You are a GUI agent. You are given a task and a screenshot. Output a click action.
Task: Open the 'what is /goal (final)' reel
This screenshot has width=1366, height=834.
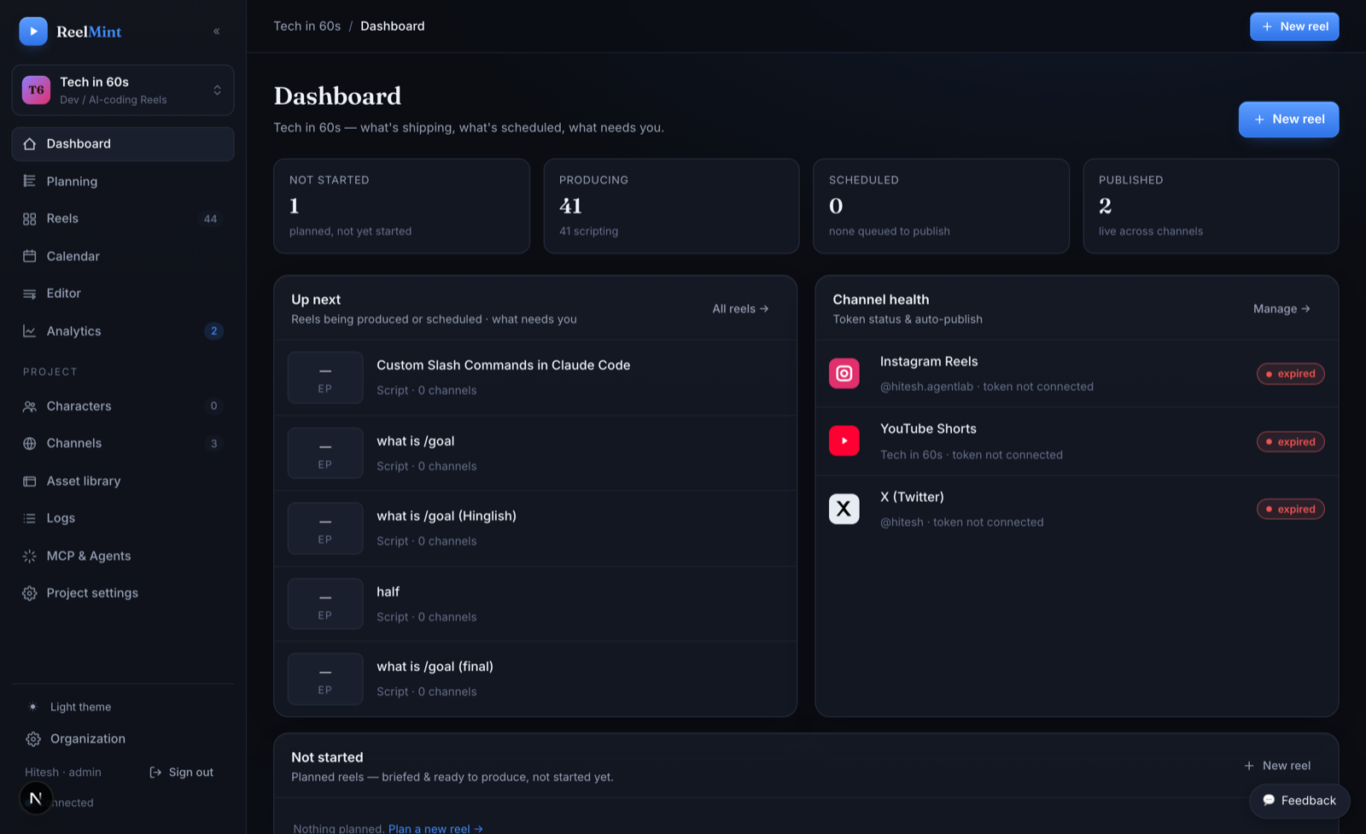[535, 679]
